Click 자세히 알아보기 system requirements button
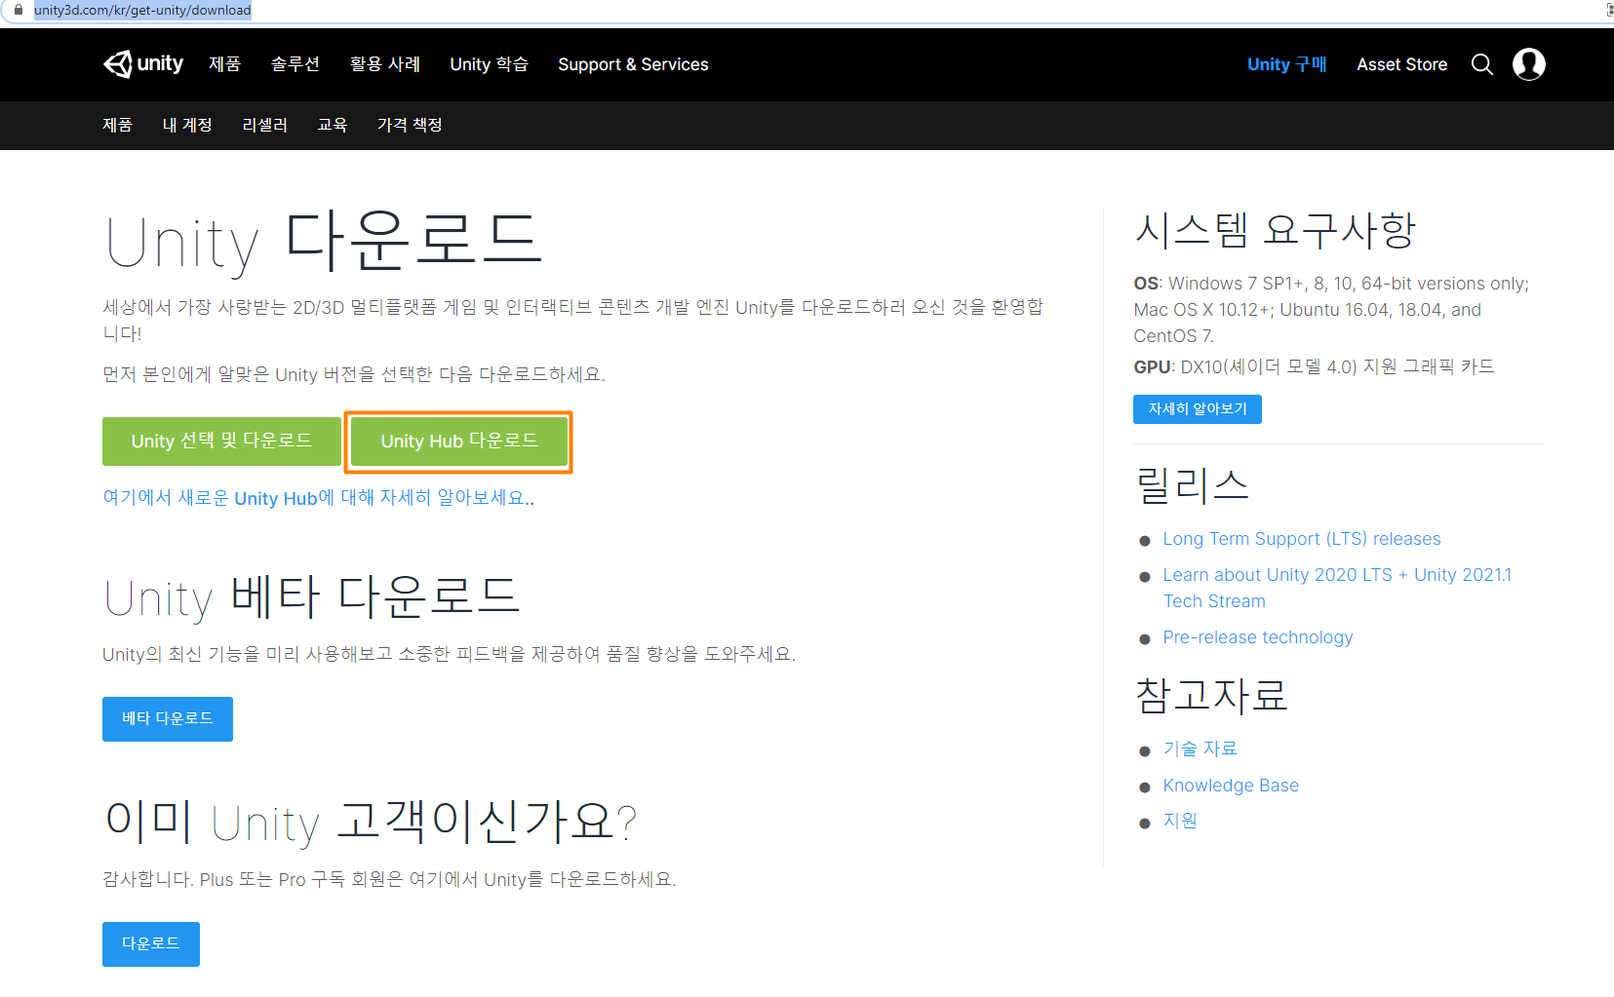This screenshot has height=997, width=1614. coord(1198,409)
